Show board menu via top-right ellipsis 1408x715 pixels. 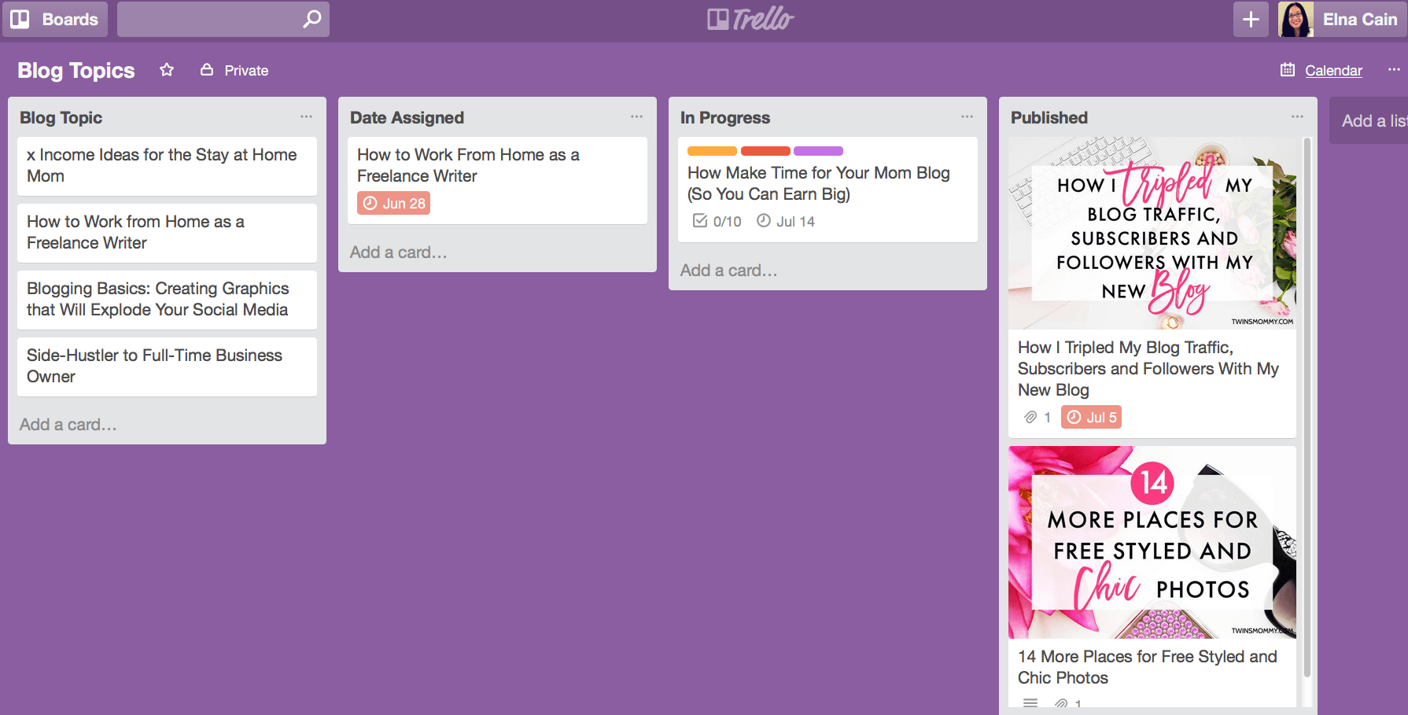(1393, 70)
